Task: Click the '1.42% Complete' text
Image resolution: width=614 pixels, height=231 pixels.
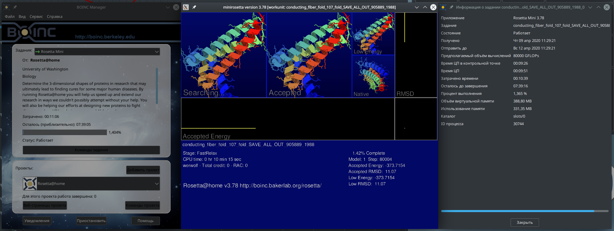Action: [369, 153]
